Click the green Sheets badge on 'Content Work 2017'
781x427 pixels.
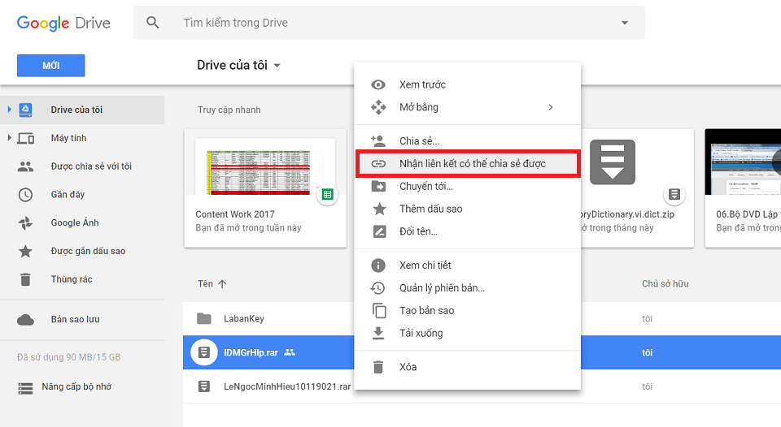tap(327, 194)
